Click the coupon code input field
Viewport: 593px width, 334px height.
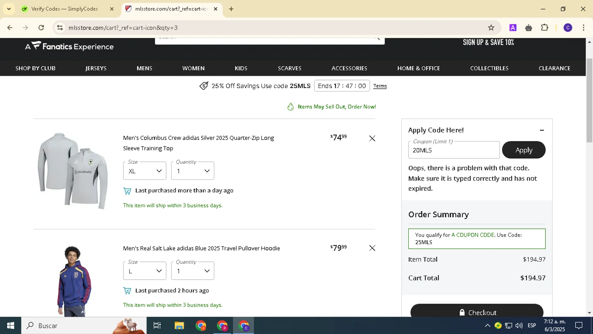454,150
